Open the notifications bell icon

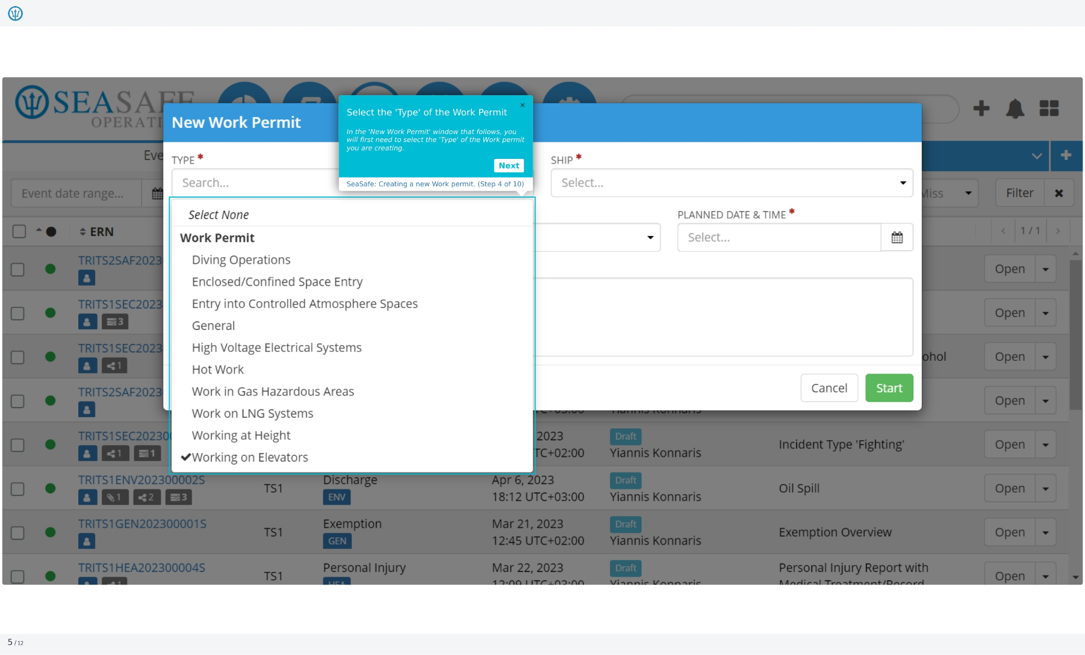pyautogui.click(x=1015, y=109)
